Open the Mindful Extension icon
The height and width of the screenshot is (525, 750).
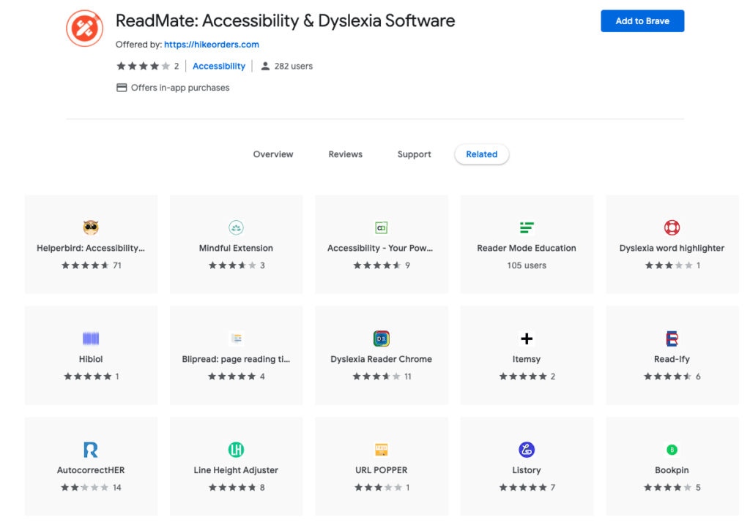click(x=236, y=227)
